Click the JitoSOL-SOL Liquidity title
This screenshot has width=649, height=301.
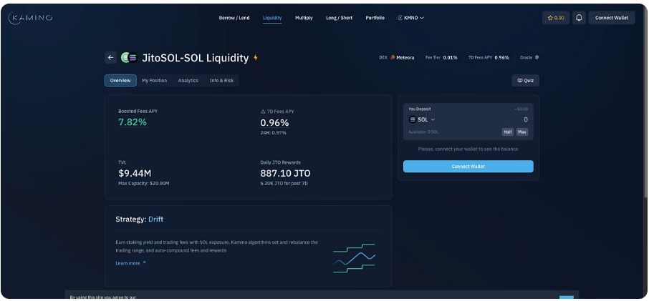point(196,58)
